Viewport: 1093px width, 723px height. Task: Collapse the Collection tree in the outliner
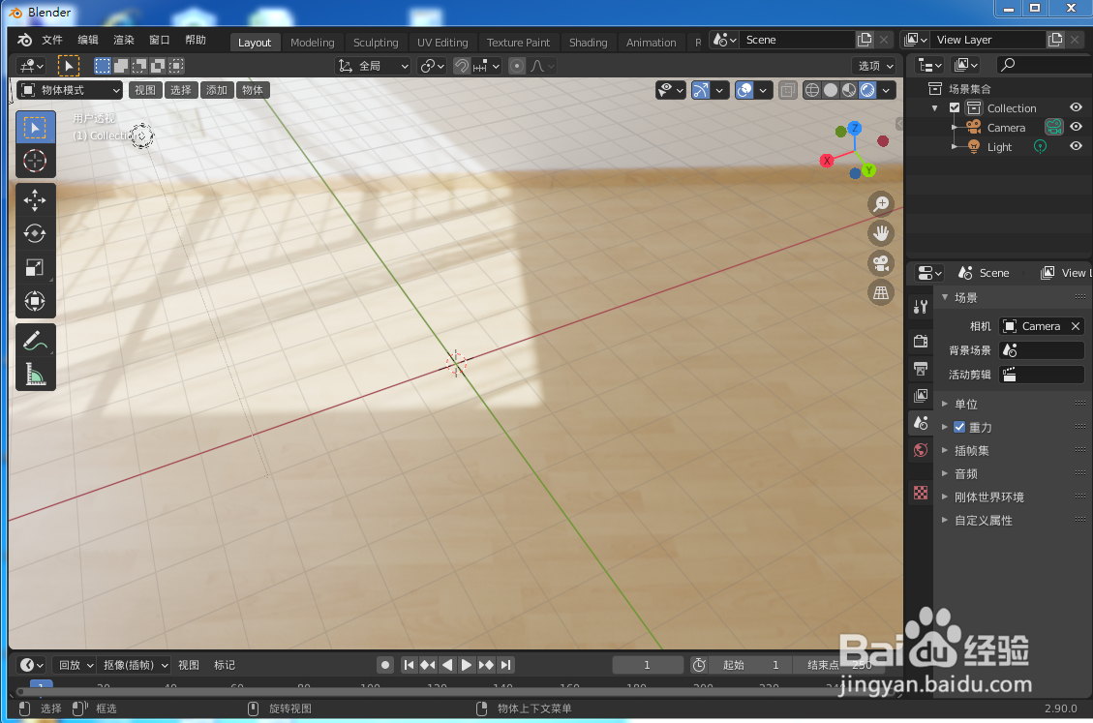click(935, 108)
